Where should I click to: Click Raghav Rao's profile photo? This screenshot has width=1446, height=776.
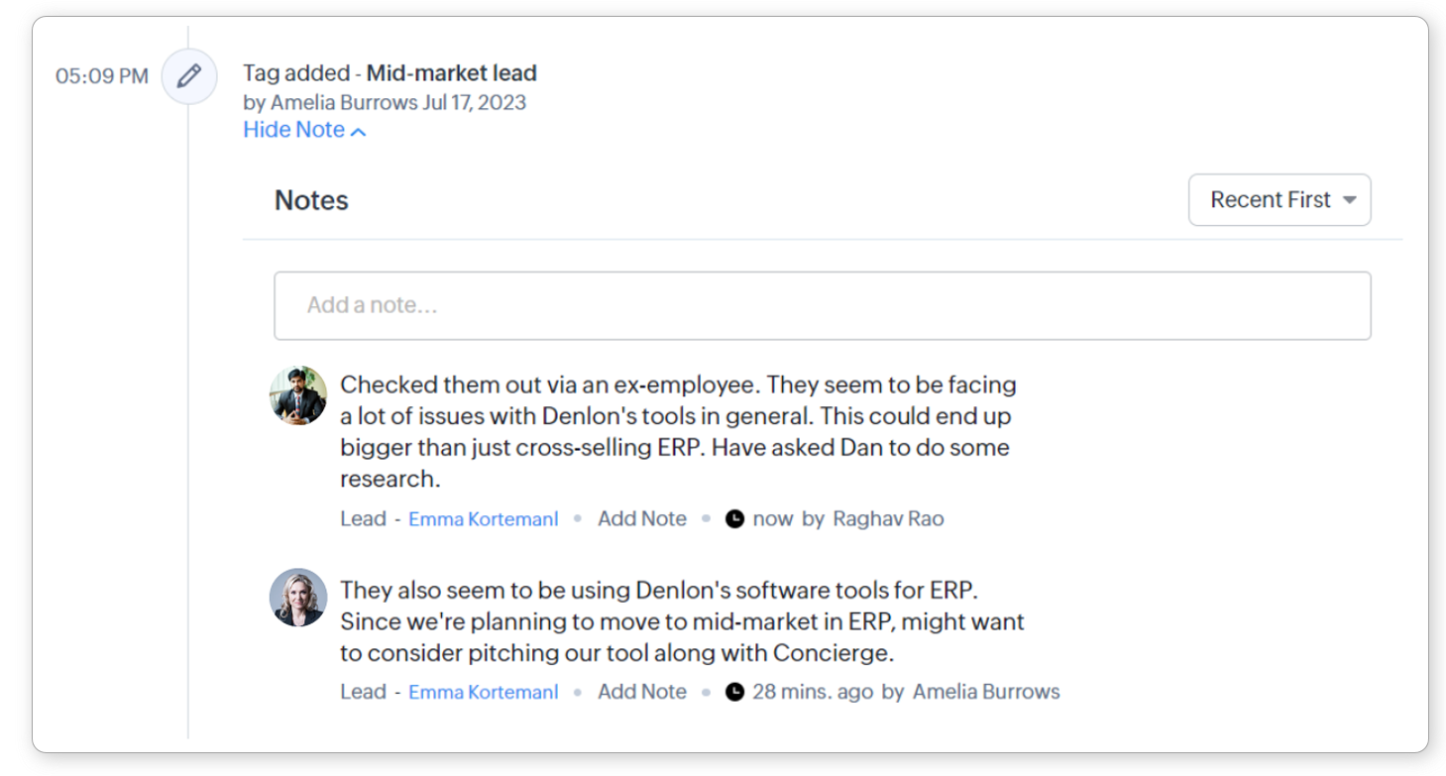pos(298,395)
